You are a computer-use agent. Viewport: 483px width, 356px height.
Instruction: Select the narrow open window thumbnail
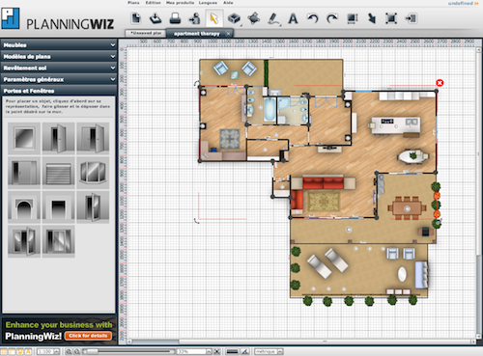click(x=93, y=207)
